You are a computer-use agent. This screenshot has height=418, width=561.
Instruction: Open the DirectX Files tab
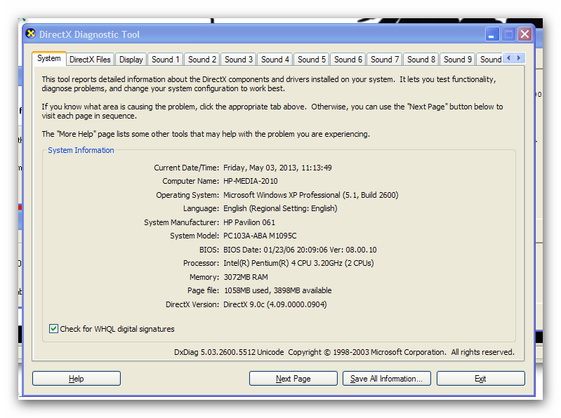coord(90,60)
